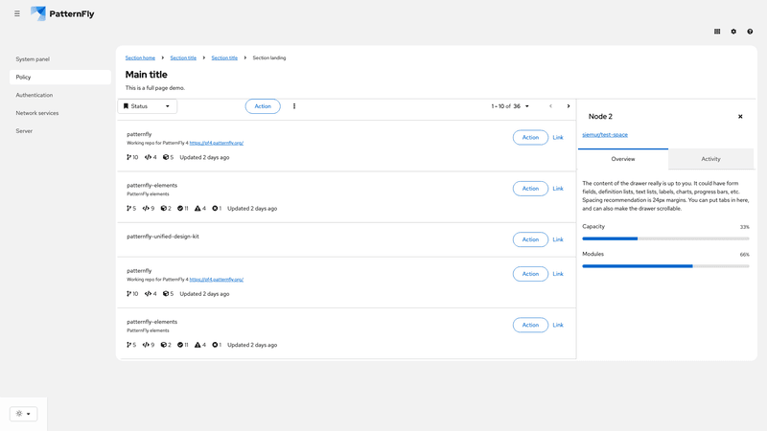Image resolution: width=767 pixels, height=431 pixels.
Task: Click check circle icon in first patternfly-elements row
Action: (180, 208)
